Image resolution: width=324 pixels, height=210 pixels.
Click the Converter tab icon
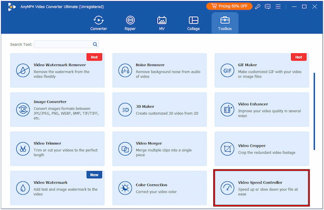point(99,20)
